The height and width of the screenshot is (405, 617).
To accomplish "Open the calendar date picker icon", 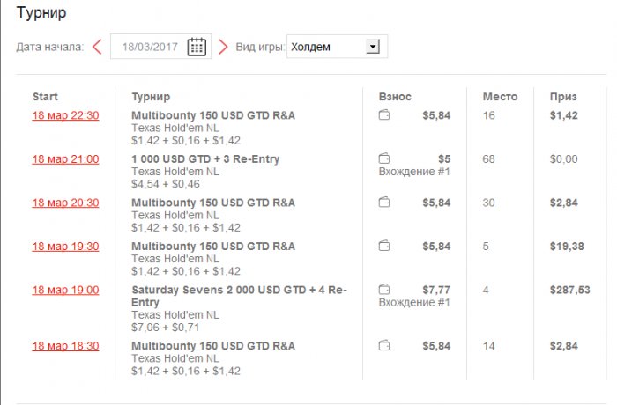I will tap(197, 47).
